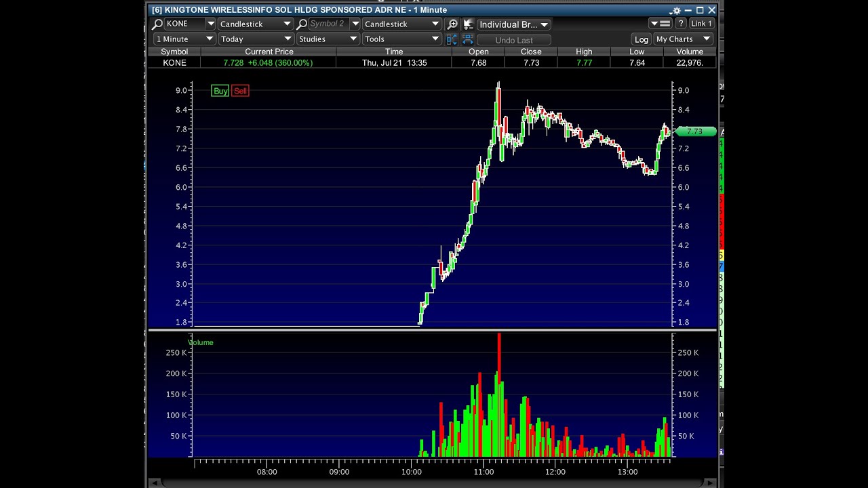
Task: Click the Open column header
Action: click(x=478, y=52)
